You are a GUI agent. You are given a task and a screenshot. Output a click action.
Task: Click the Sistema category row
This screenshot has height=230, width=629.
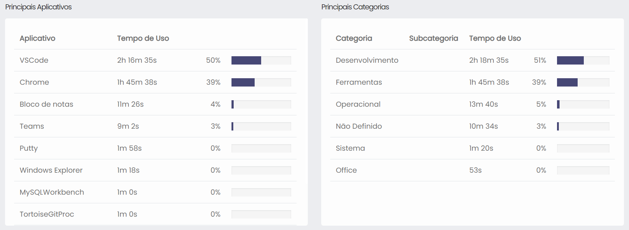[350, 148]
